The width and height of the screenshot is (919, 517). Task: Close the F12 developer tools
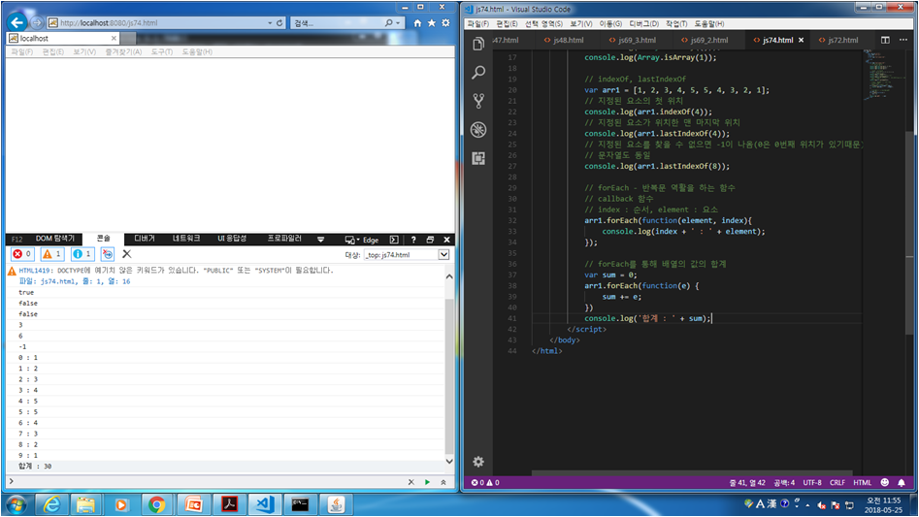[446, 240]
